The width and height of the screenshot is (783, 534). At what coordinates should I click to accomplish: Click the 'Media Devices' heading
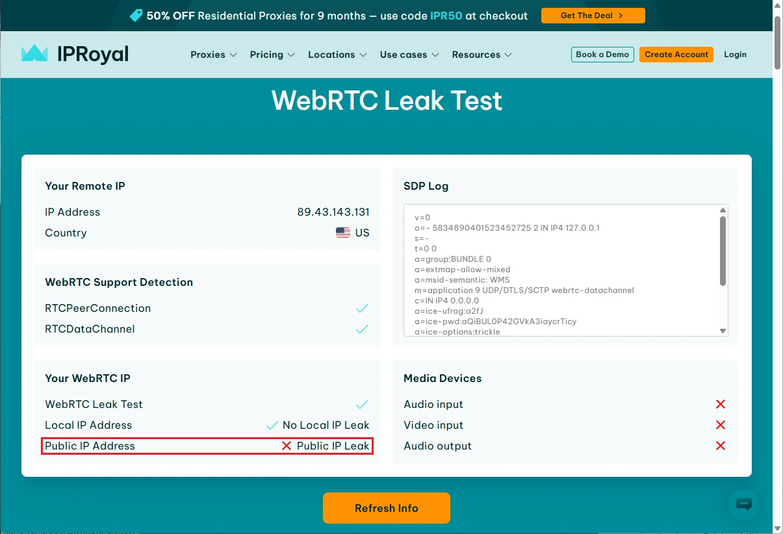tap(443, 378)
